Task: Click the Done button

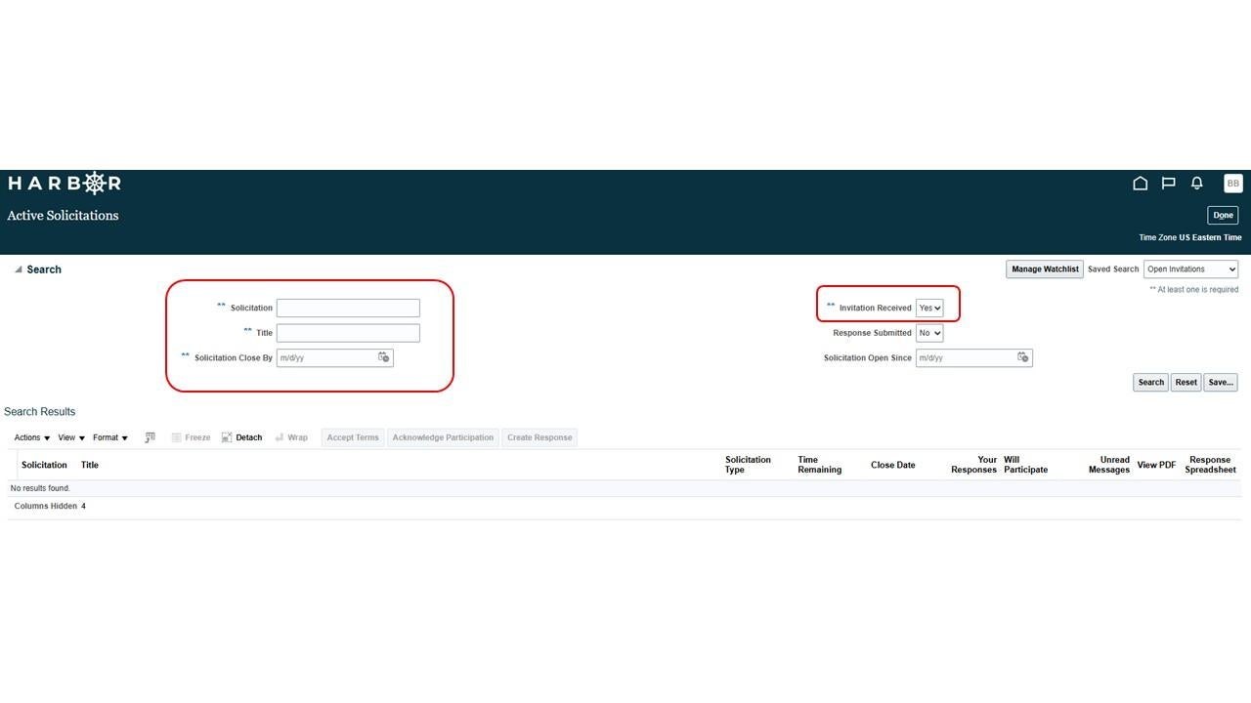Action: 1223,215
